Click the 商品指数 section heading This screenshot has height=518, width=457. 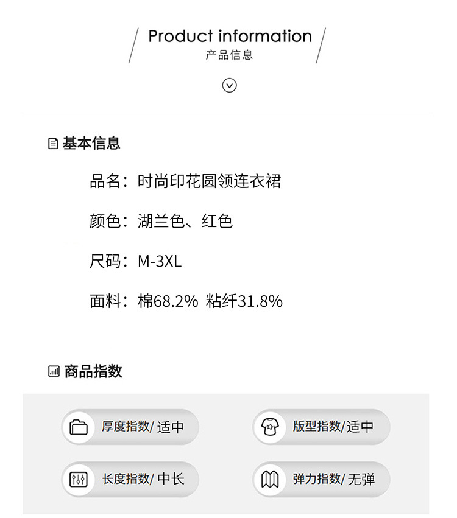(x=93, y=371)
